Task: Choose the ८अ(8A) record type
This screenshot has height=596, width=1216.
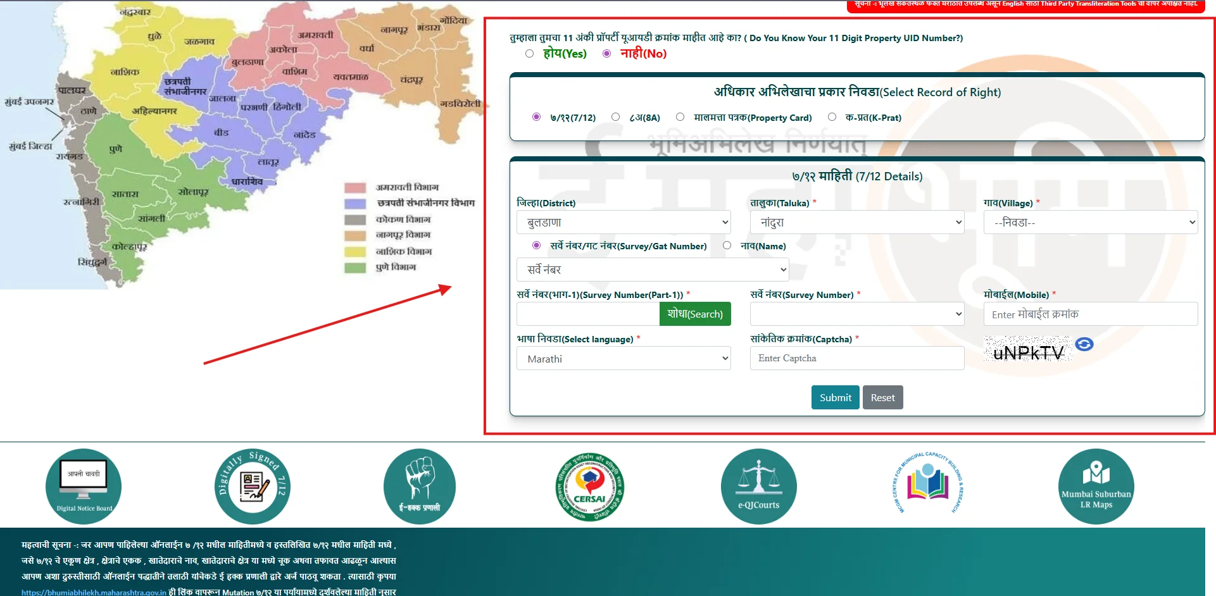Action: 615,116
